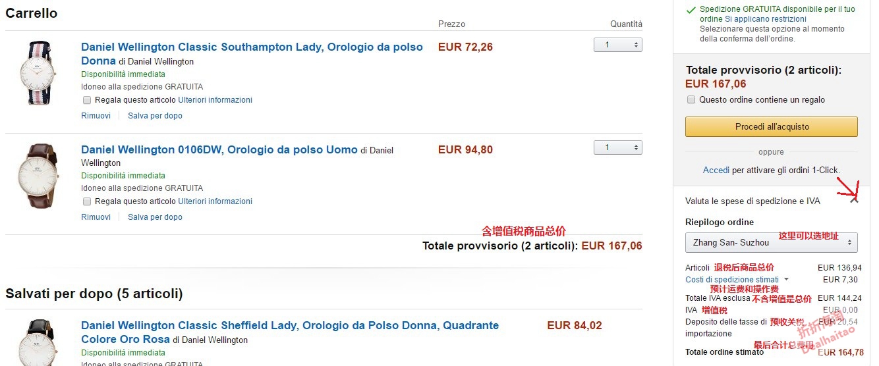Viewport: 879px width, 366px height.
Task: Tick 'Questo ordine contiene un regalo' checkbox
Action: pos(691,100)
